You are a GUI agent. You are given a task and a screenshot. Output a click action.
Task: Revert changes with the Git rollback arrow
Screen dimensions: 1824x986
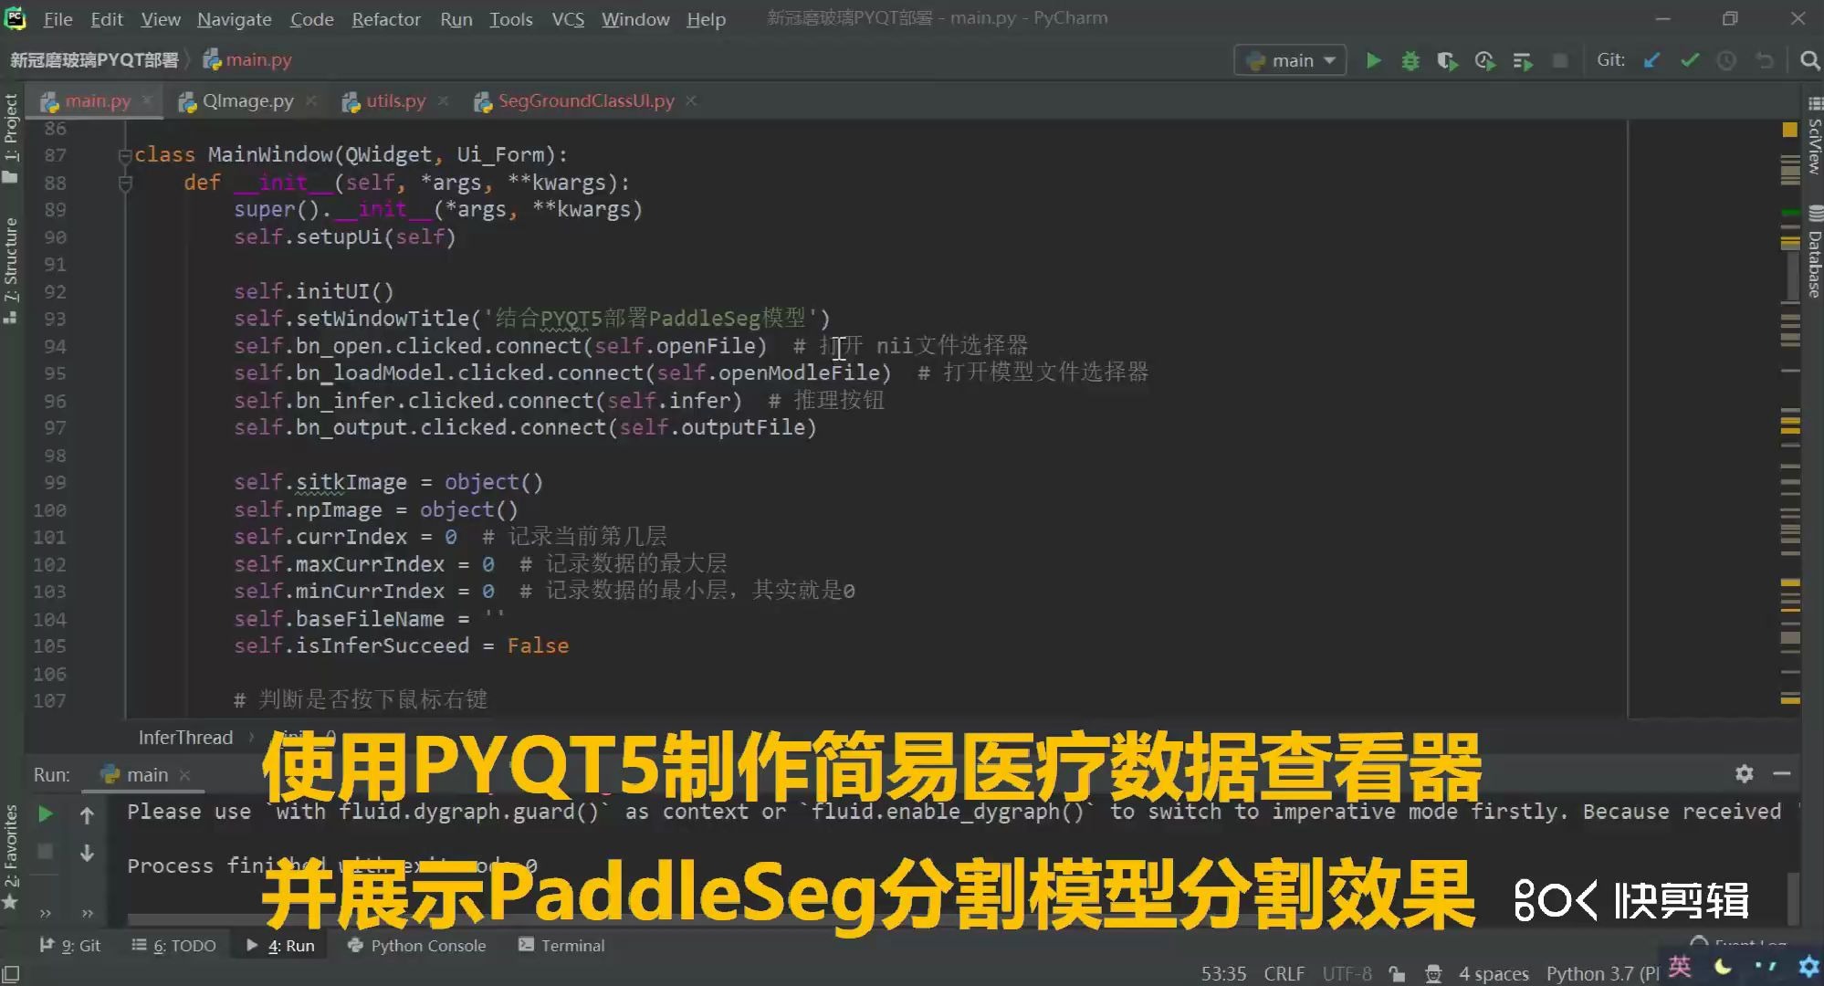[x=1765, y=60]
